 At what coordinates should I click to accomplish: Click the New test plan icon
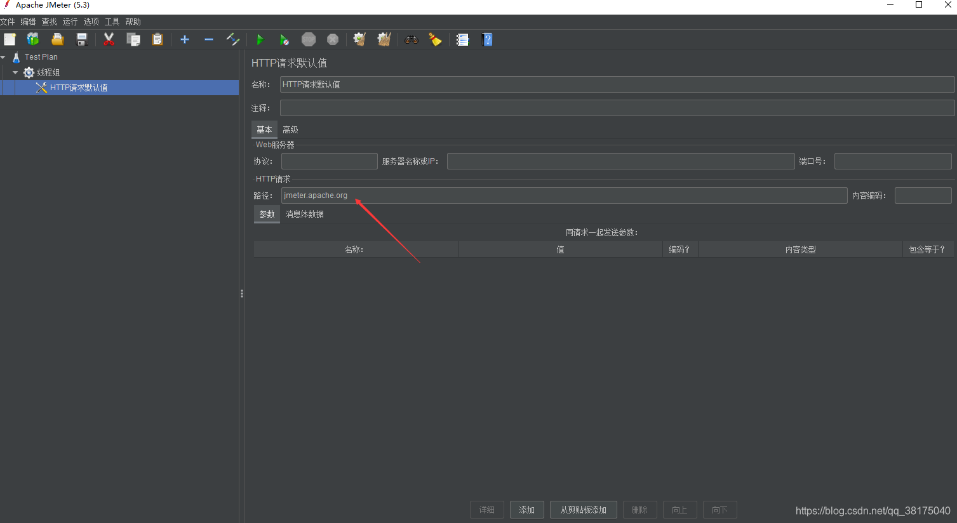tap(10, 39)
